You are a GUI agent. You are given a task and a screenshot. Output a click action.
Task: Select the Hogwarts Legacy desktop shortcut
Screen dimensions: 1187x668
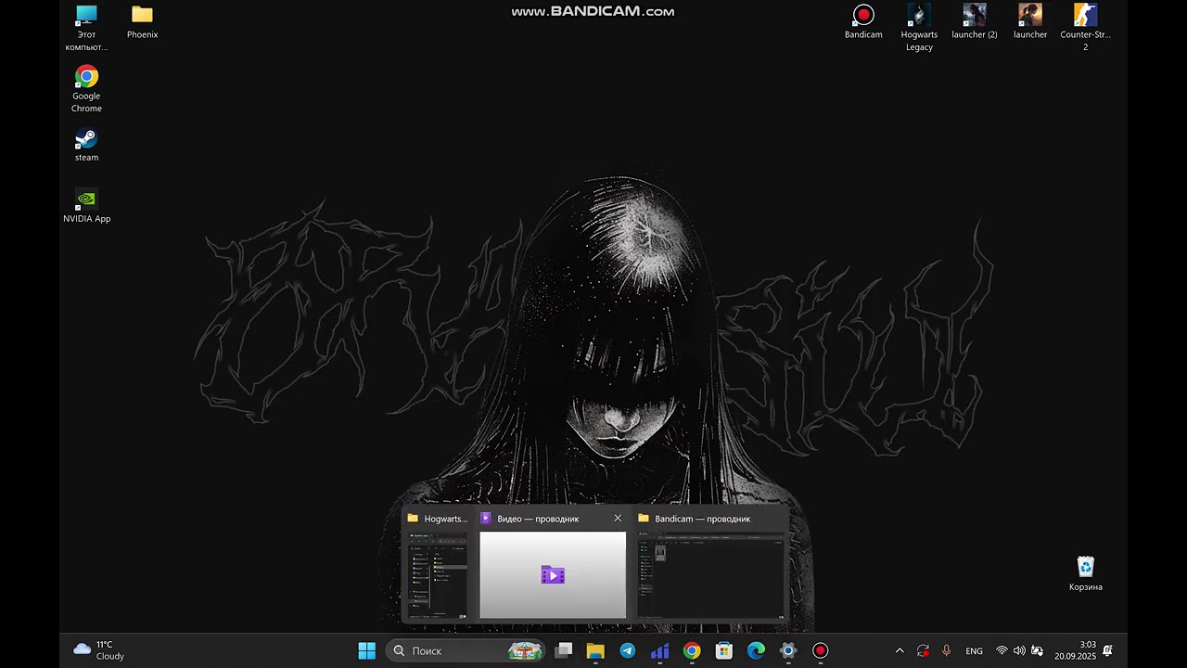click(x=919, y=28)
